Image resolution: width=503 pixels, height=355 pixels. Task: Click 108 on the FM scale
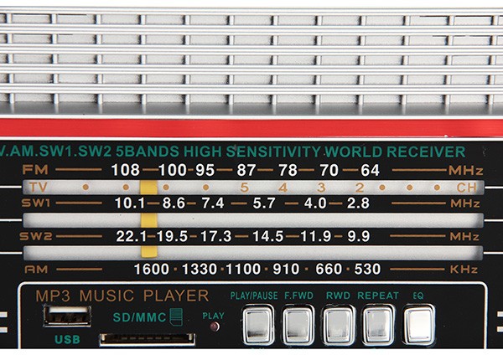click(126, 170)
